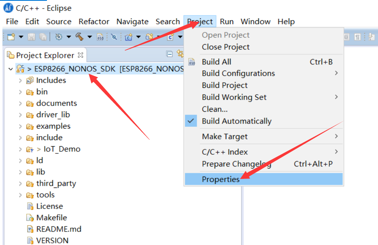
Task: Click the Save All toolbar icon
Action: pyautogui.click(x=42, y=37)
